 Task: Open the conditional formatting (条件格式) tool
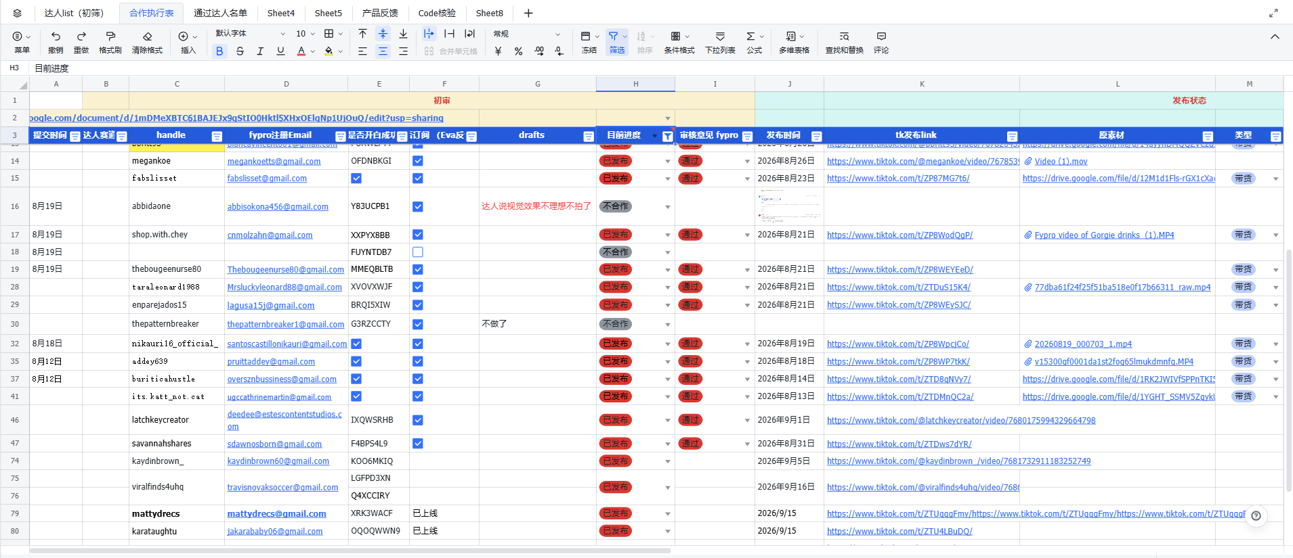pos(679,42)
